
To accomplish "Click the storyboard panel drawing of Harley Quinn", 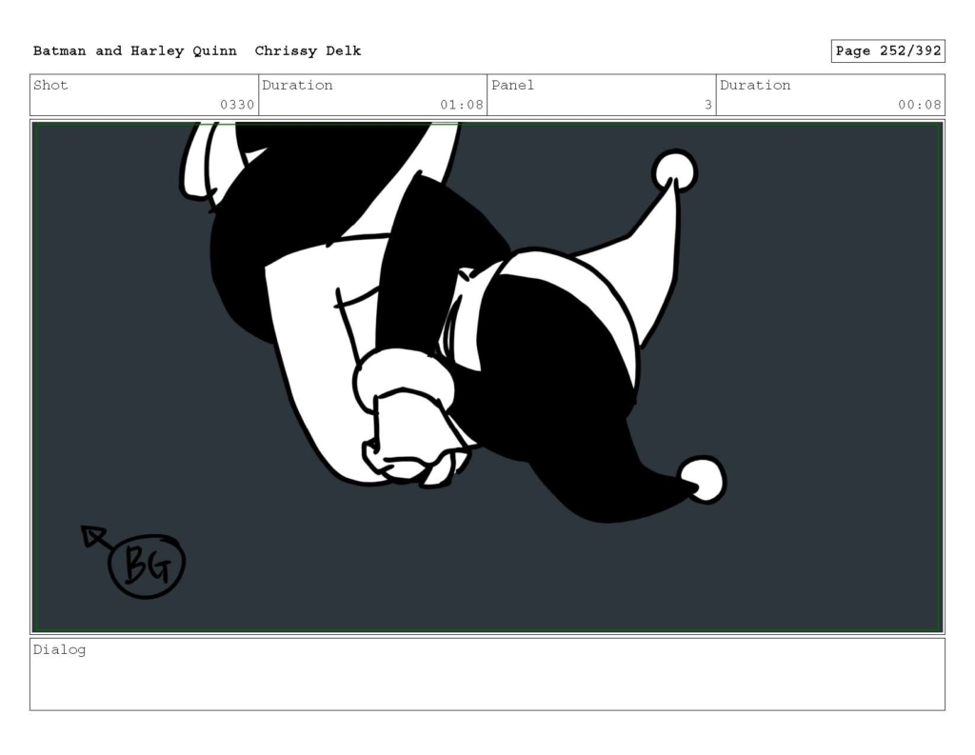I will [487, 377].
